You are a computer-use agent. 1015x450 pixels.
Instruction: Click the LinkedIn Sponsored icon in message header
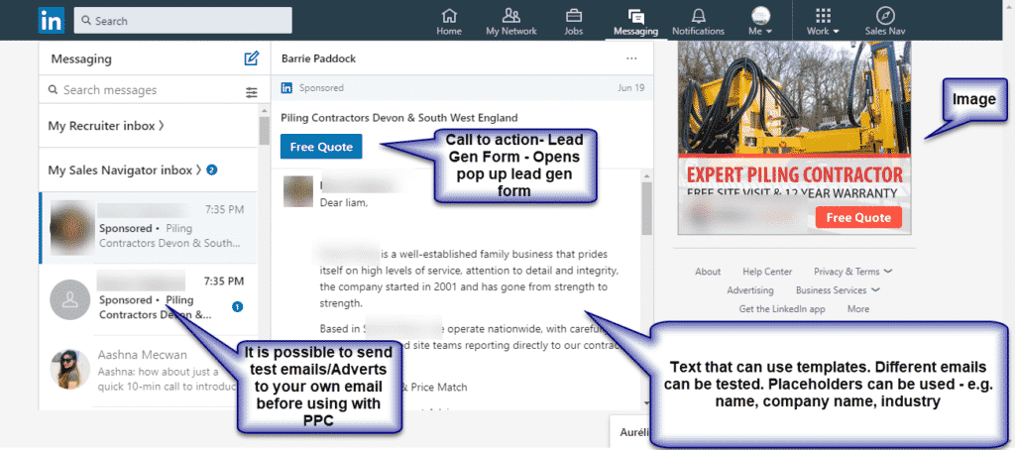point(286,88)
